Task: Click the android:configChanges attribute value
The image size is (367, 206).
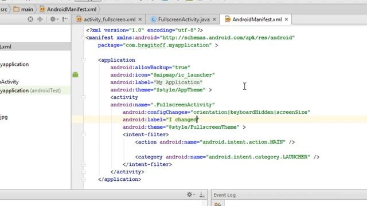Action: pyautogui.click(x=251, y=112)
